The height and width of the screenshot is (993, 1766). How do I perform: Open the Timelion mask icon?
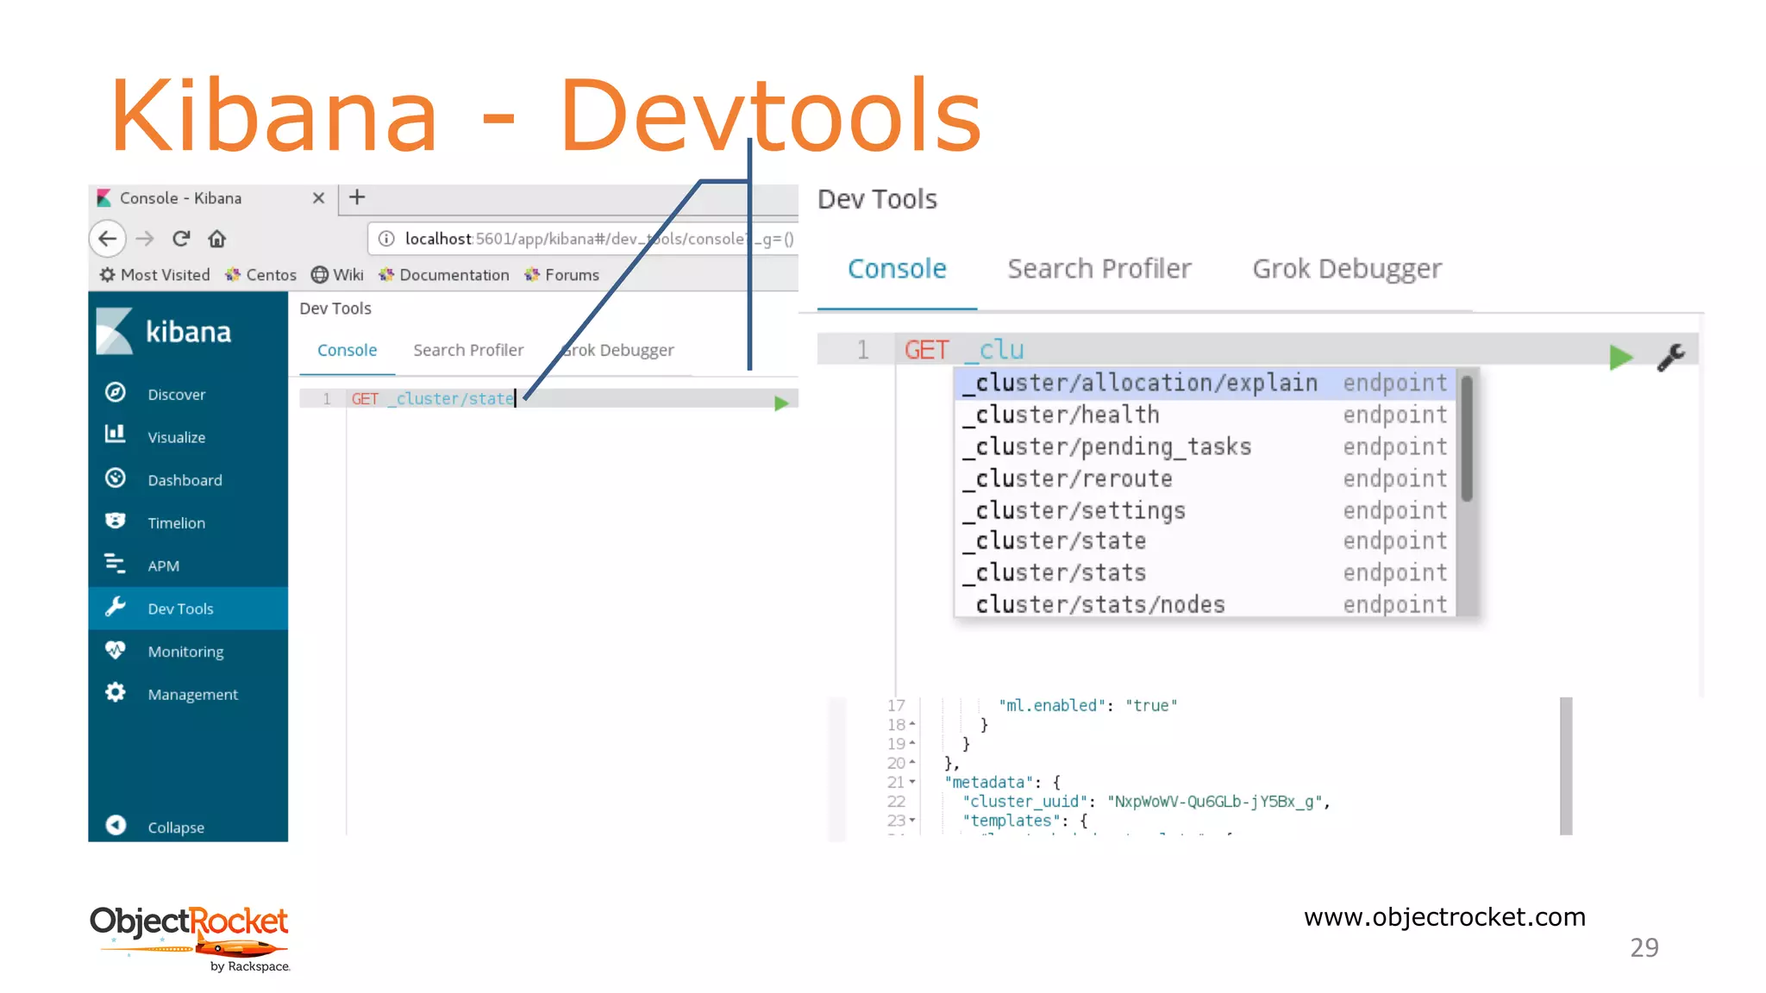pos(116,521)
